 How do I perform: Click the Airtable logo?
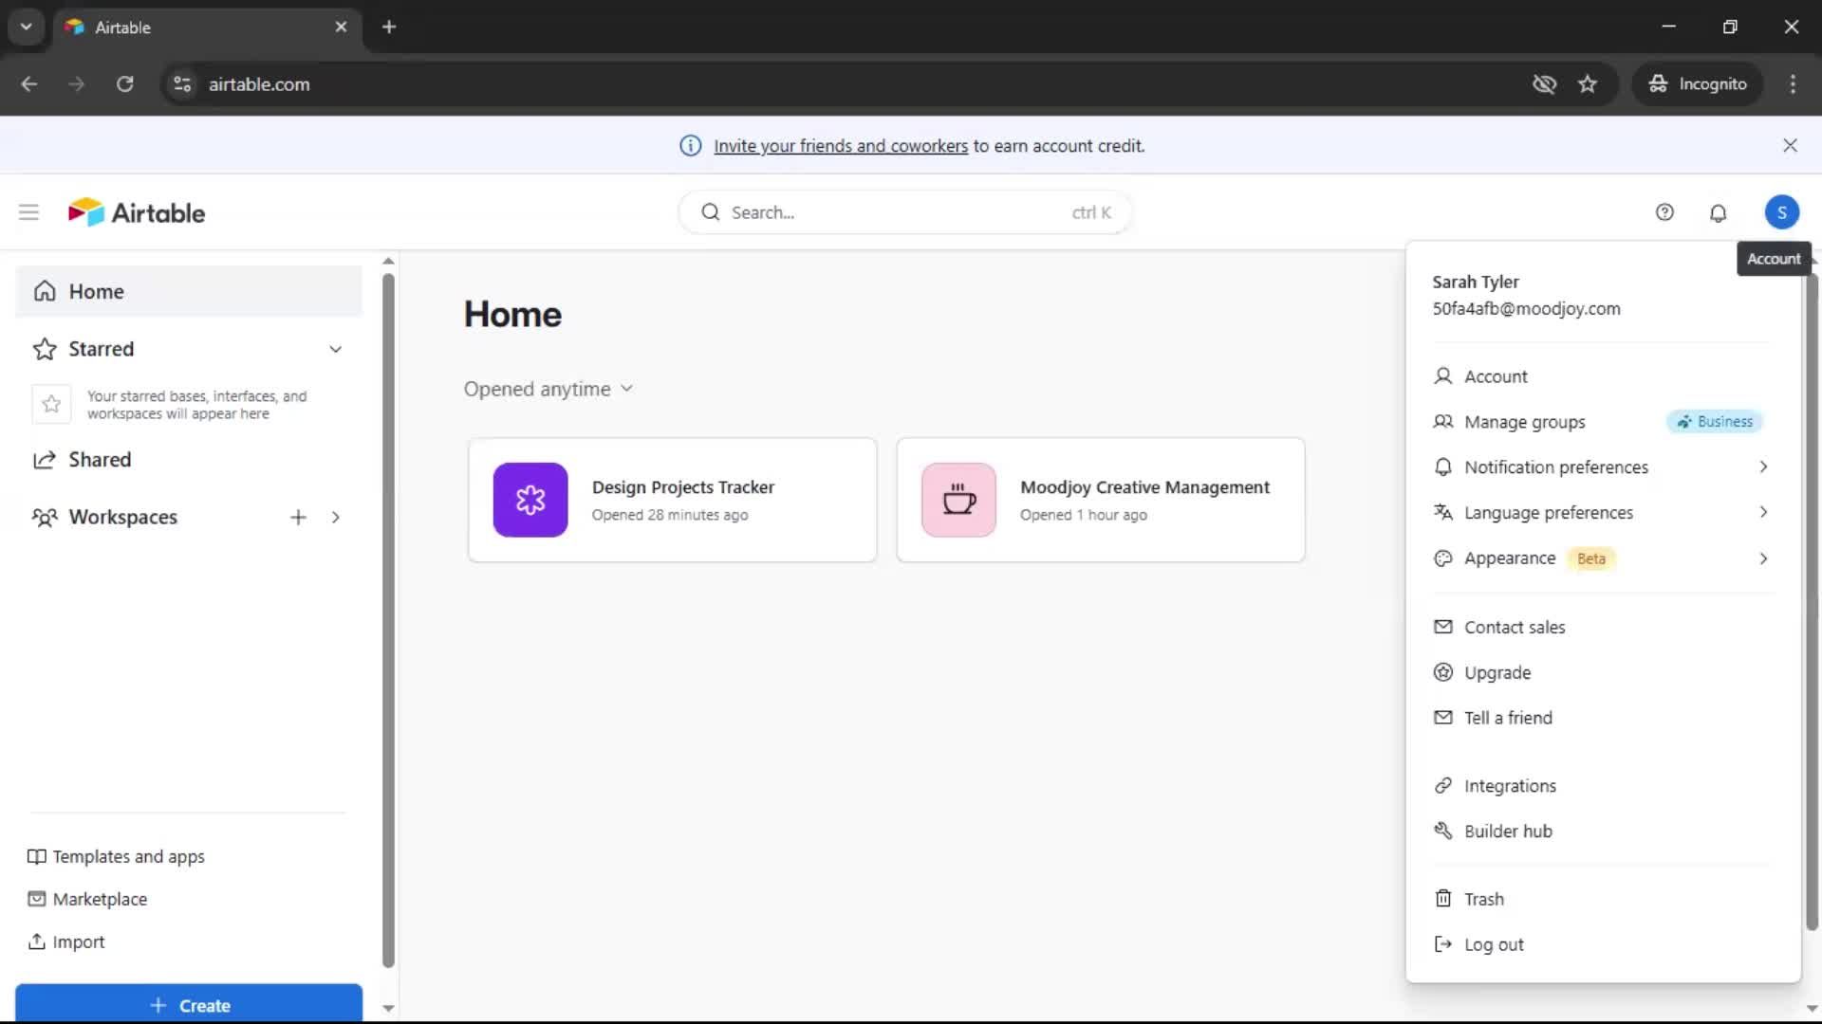pyautogui.click(x=137, y=212)
